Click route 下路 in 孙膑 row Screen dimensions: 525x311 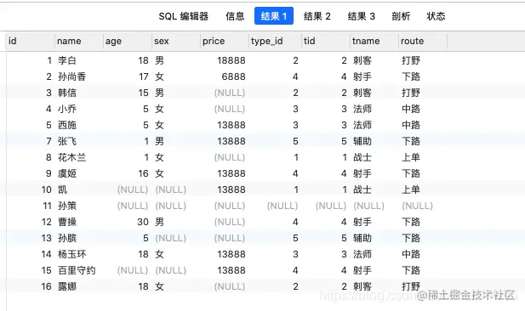411,238
